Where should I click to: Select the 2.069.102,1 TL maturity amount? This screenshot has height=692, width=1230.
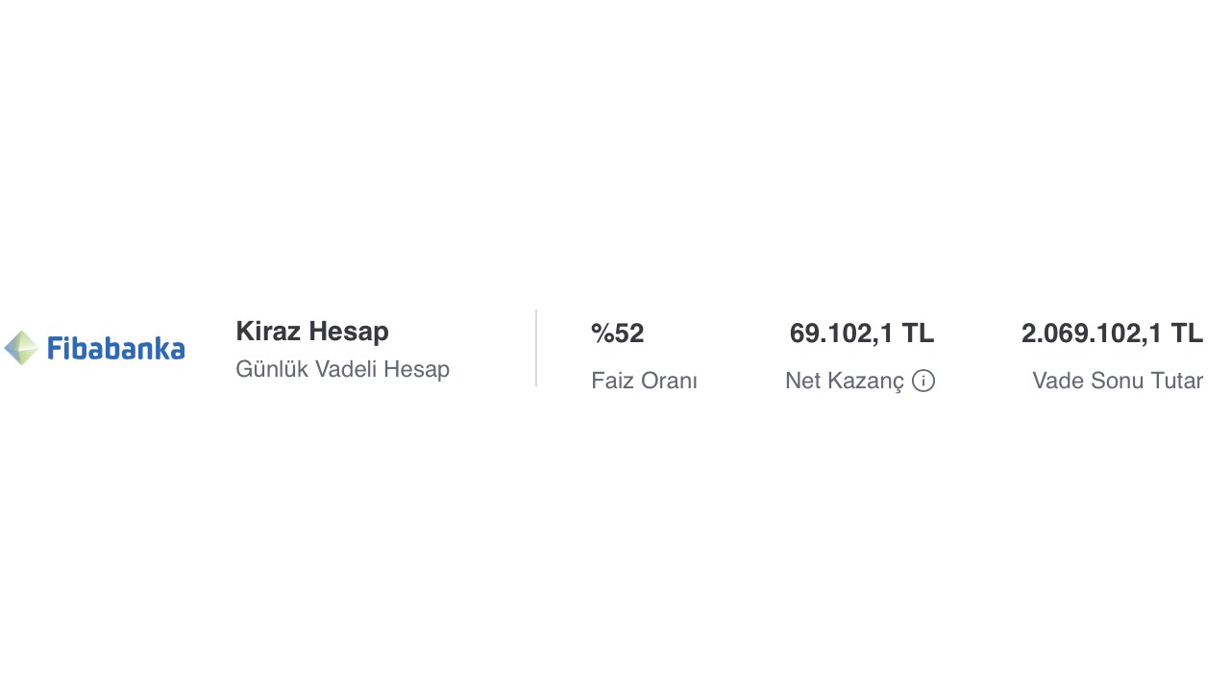pyautogui.click(x=1112, y=334)
